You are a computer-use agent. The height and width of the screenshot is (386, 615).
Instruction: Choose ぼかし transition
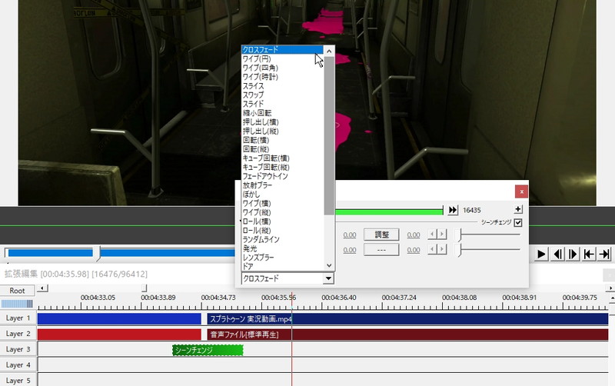pyautogui.click(x=282, y=194)
